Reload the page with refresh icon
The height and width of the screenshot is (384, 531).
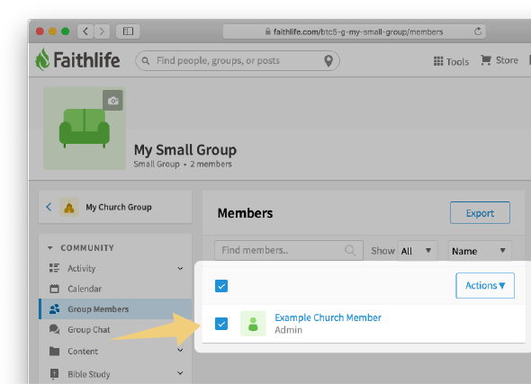478,31
